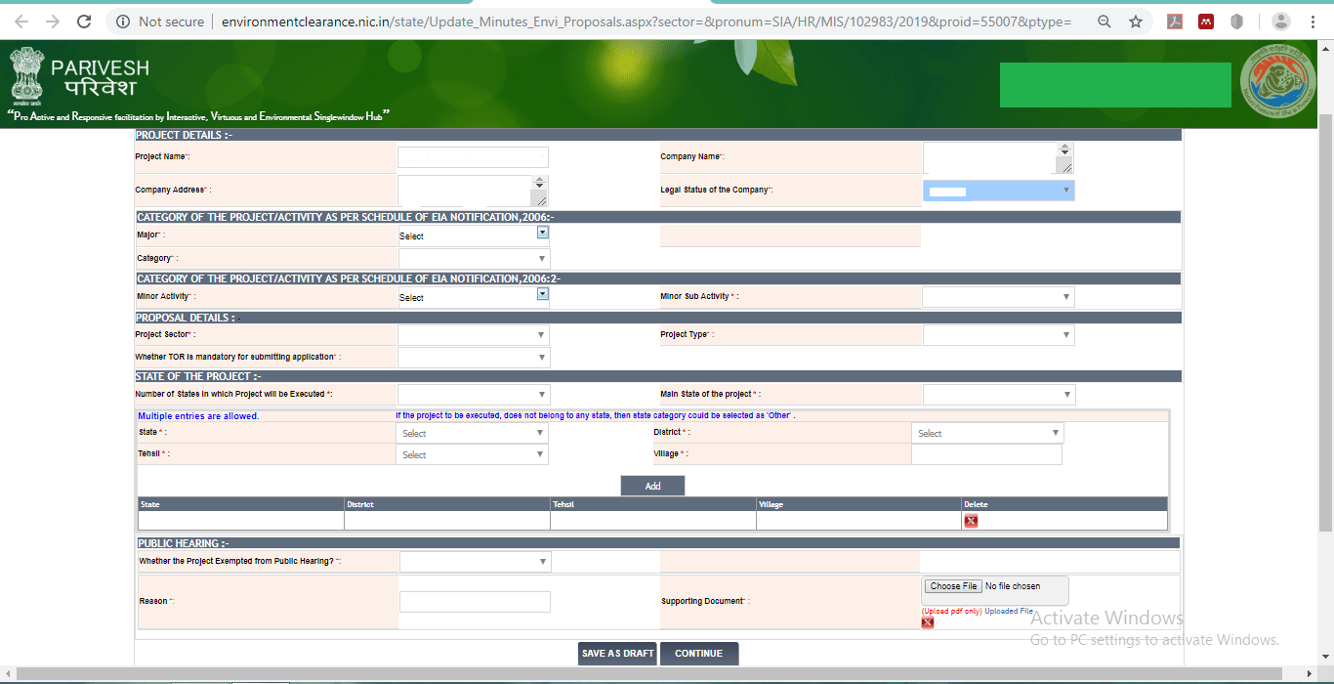Screen dimensions: 1334x684
Task: Click the Uploaded File link
Action: [1009, 610]
